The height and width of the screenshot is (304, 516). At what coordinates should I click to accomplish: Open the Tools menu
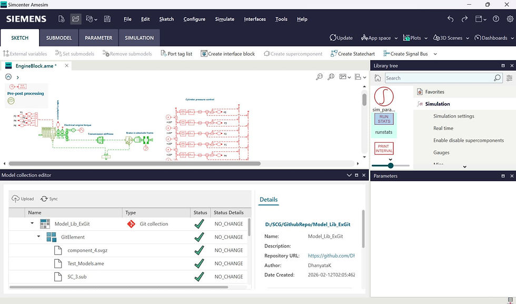coord(281,19)
